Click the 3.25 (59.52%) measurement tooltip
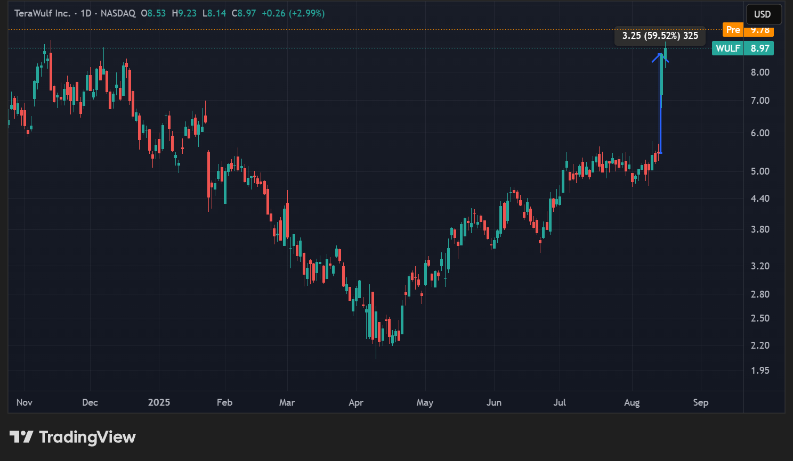The image size is (793, 461). [660, 36]
